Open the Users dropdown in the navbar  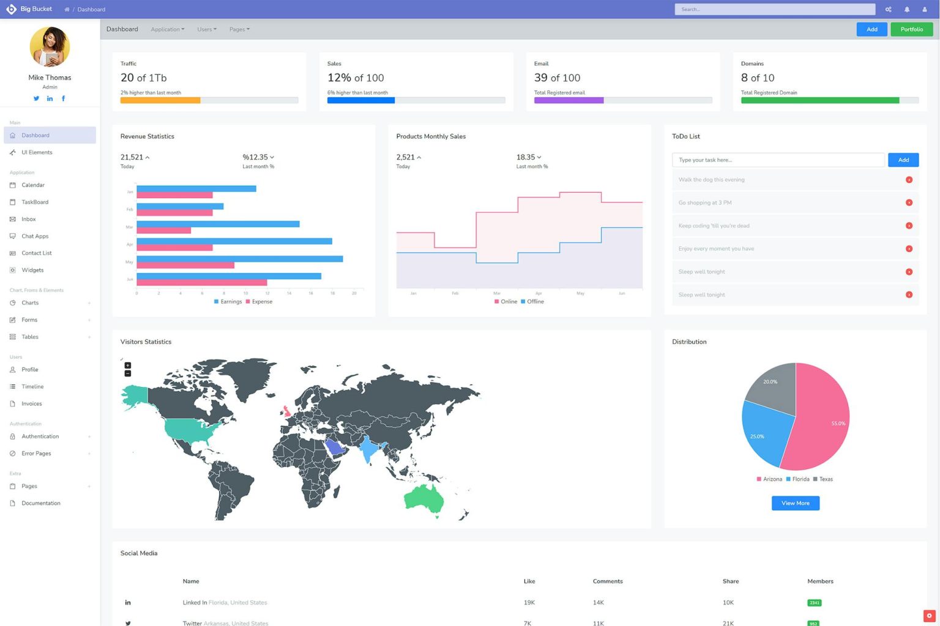click(x=206, y=29)
